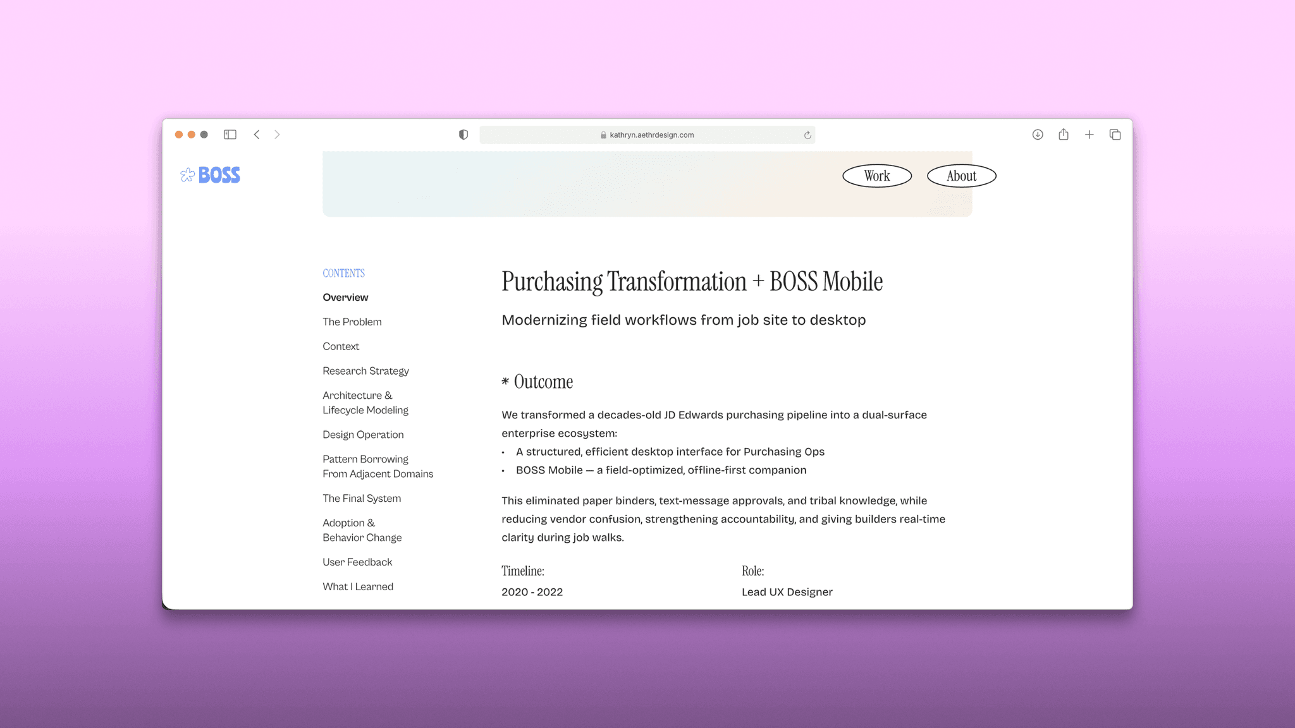The width and height of the screenshot is (1295, 728).
Task: Jump to The Problem section
Action: click(x=352, y=322)
